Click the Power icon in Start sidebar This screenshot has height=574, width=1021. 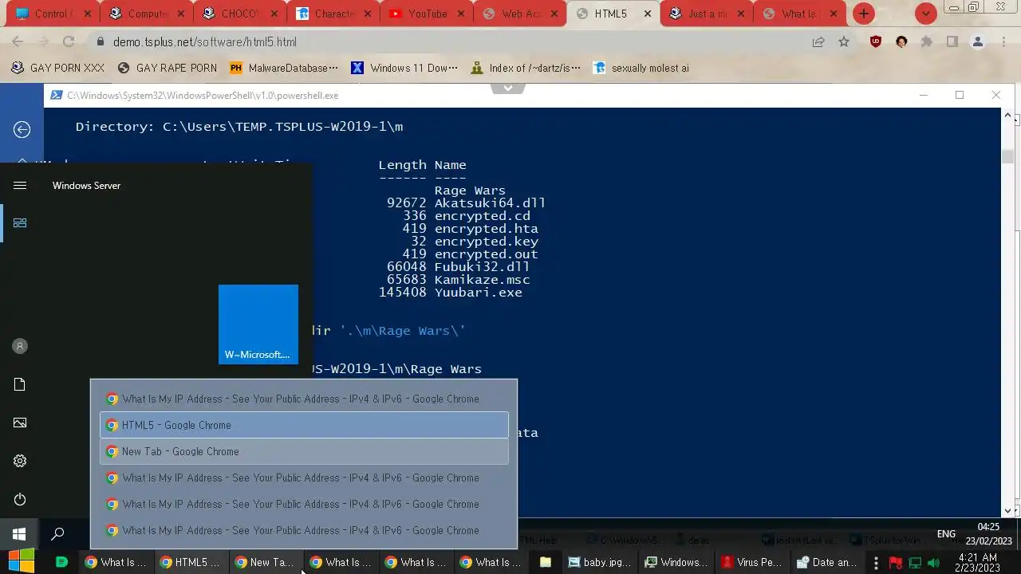20,499
